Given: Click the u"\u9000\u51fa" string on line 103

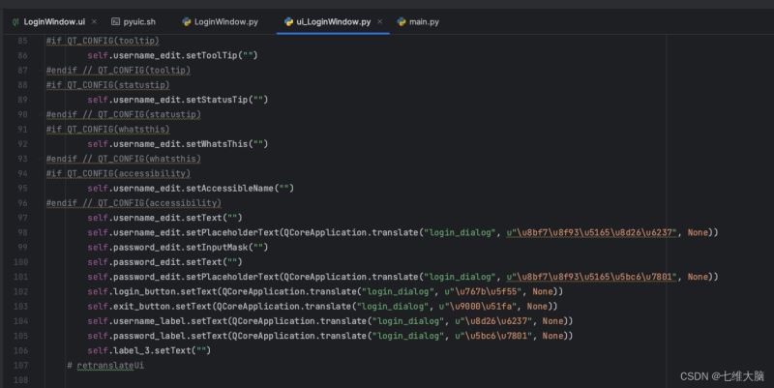Looking at the screenshot, I should coord(478,307).
